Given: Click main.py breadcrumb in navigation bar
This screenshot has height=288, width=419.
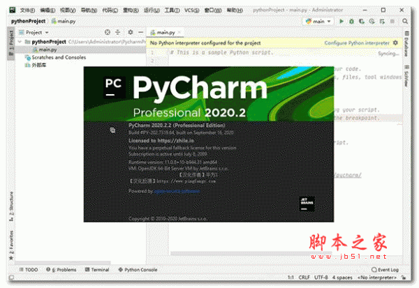Looking at the screenshot, I should tap(64, 21).
